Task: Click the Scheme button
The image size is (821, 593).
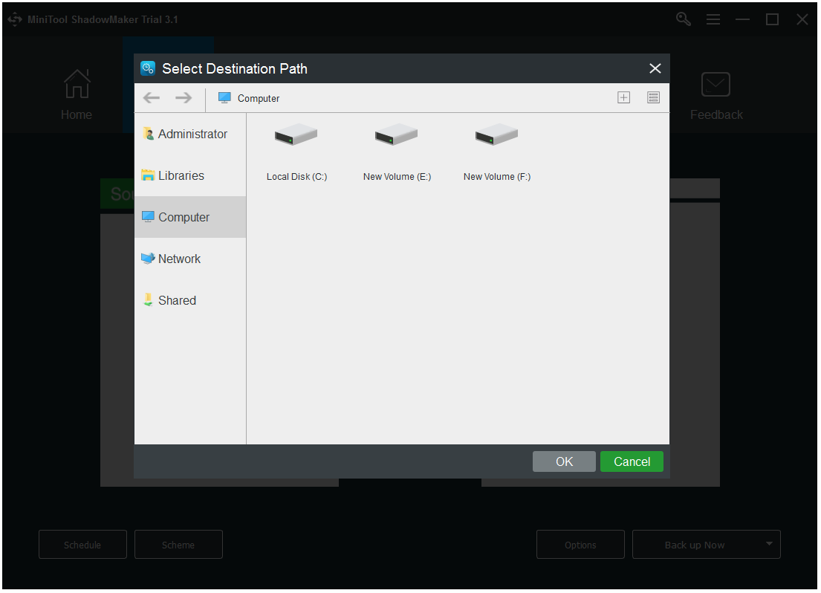Action: 178,544
